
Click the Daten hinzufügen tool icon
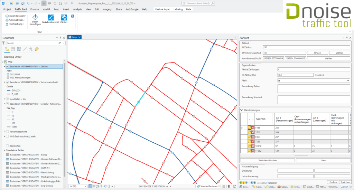pos(35,18)
